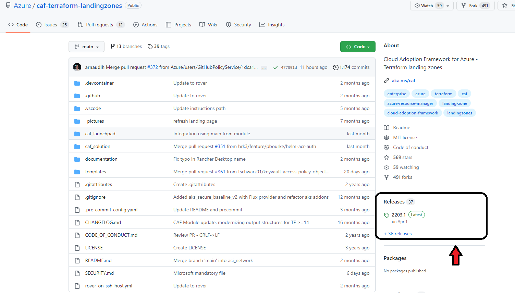Screen dimensions: 515x297
Task: Click the MIT license scale icon
Action: tap(387, 138)
